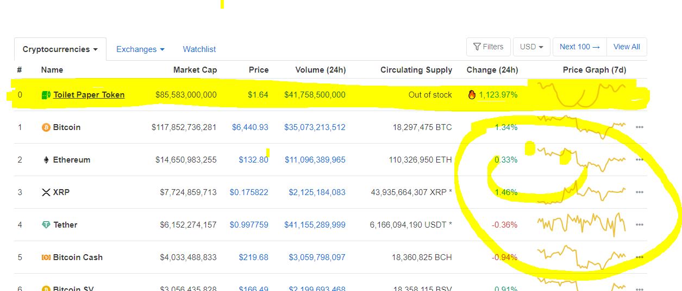Screen dimensions: 682x291
Task: Click the Bitcoin Cash logo icon
Action: click(x=46, y=257)
